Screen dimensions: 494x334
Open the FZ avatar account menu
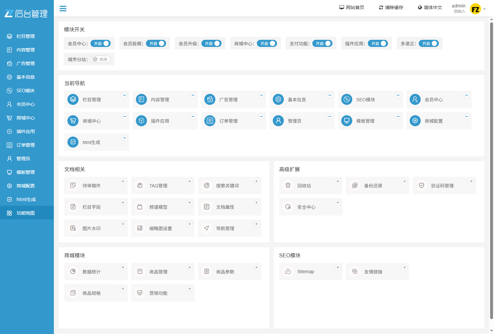coord(476,9)
